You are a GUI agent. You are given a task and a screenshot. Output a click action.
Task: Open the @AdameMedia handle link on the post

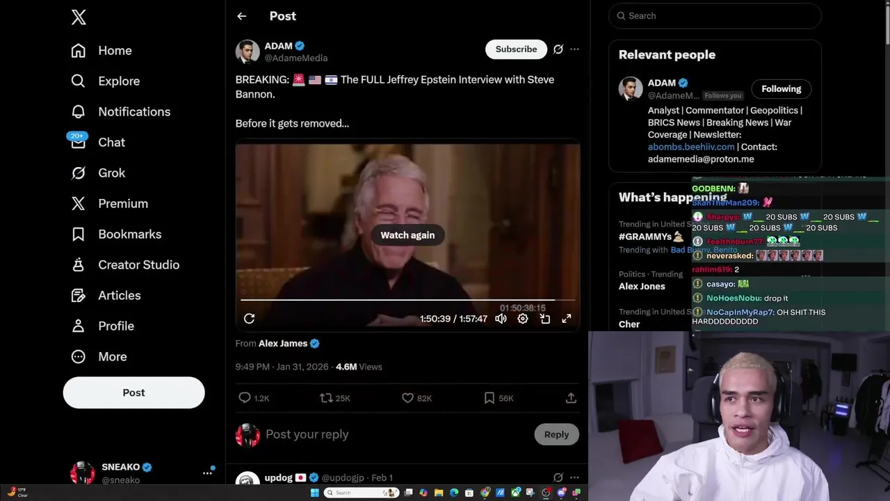[x=296, y=58]
